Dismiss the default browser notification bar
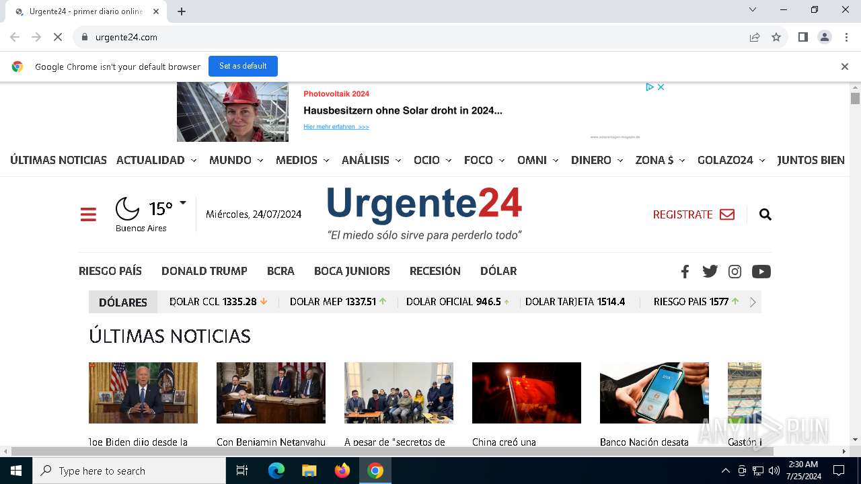Viewport: 861px width, 484px height. click(x=844, y=67)
